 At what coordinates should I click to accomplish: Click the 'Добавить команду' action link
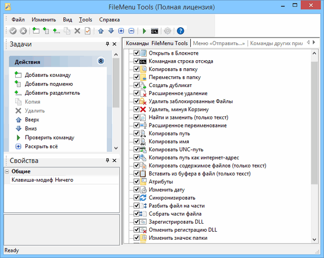[x=48, y=75]
